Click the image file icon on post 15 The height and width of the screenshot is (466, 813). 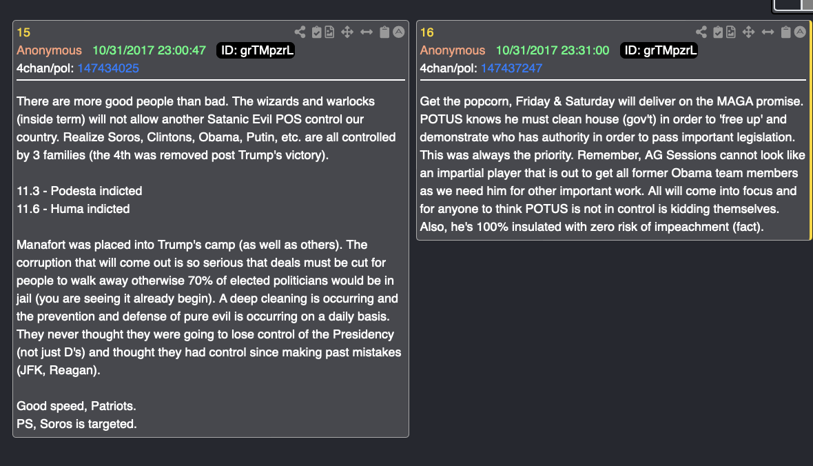point(330,32)
